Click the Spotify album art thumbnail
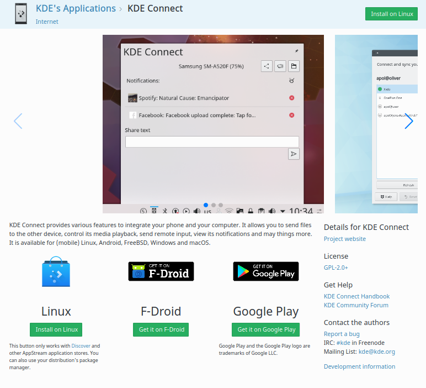The width and height of the screenshot is (426, 388). point(132,98)
